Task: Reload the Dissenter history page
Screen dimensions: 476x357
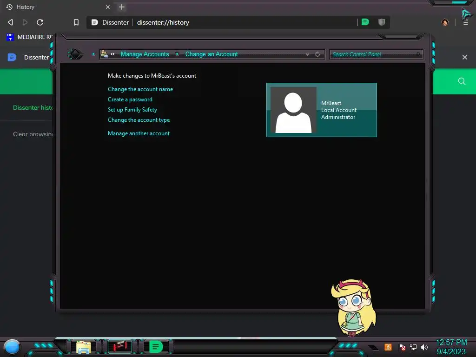Action: tap(40, 22)
